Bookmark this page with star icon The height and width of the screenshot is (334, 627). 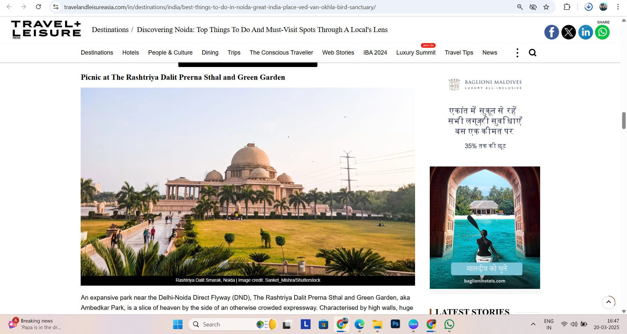[546, 7]
